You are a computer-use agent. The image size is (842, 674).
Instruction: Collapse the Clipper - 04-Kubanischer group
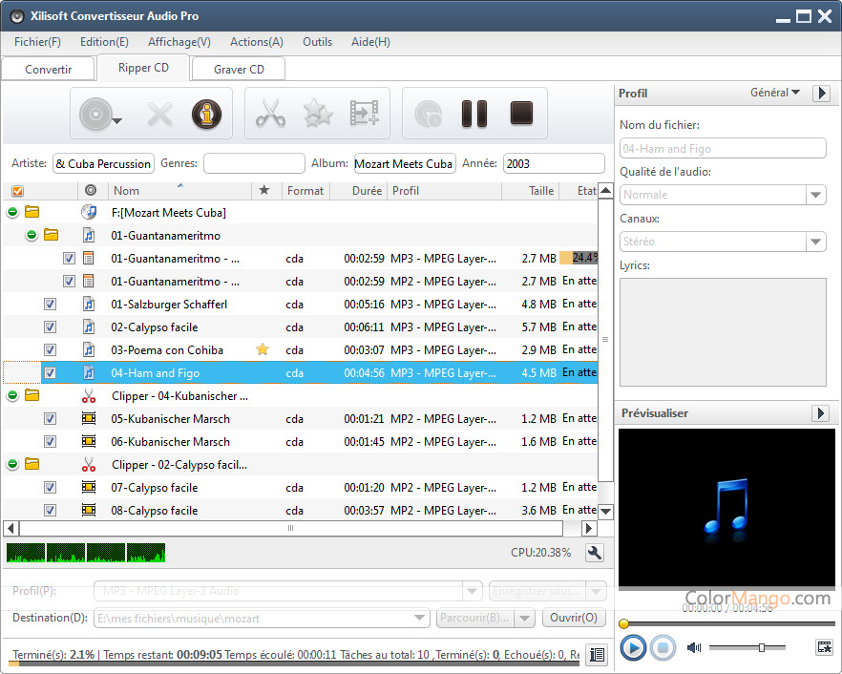coord(12,396)
